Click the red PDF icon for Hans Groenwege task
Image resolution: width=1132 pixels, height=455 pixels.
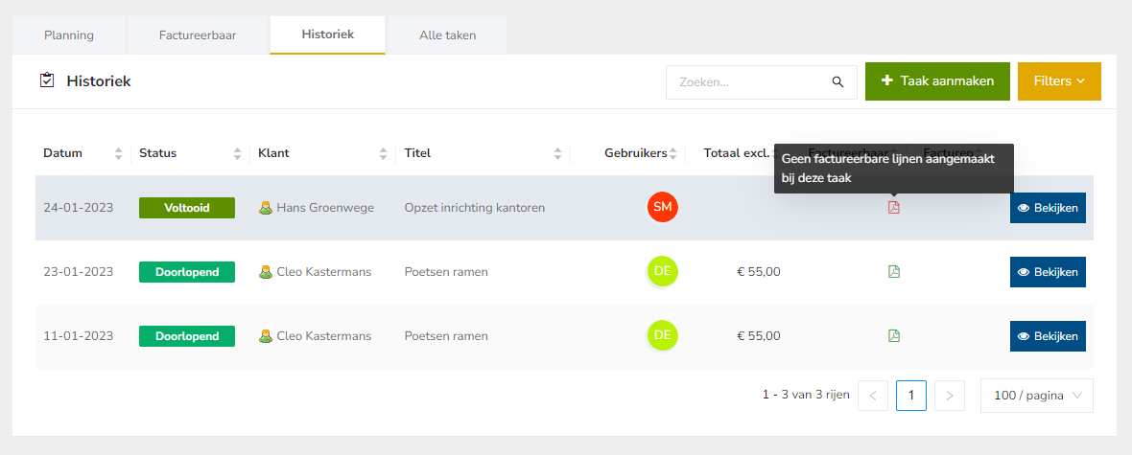(894, 207)
